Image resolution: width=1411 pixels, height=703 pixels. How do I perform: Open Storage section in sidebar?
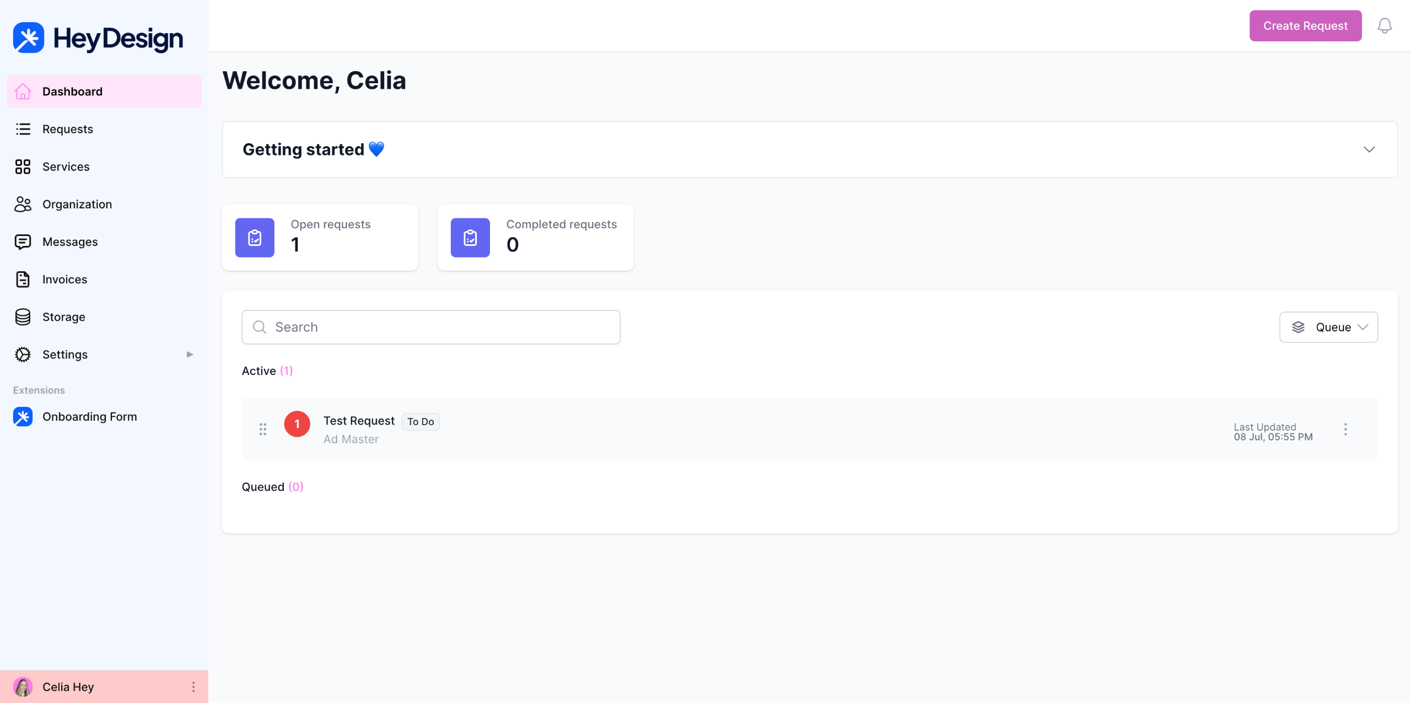(63, 317)
